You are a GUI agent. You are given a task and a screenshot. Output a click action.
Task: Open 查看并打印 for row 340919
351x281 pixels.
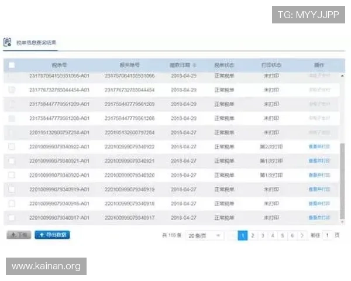coord(319,189)
